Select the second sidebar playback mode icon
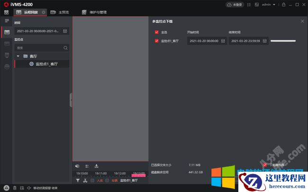This screenshot has width=308, height=192. click(7, 44)
